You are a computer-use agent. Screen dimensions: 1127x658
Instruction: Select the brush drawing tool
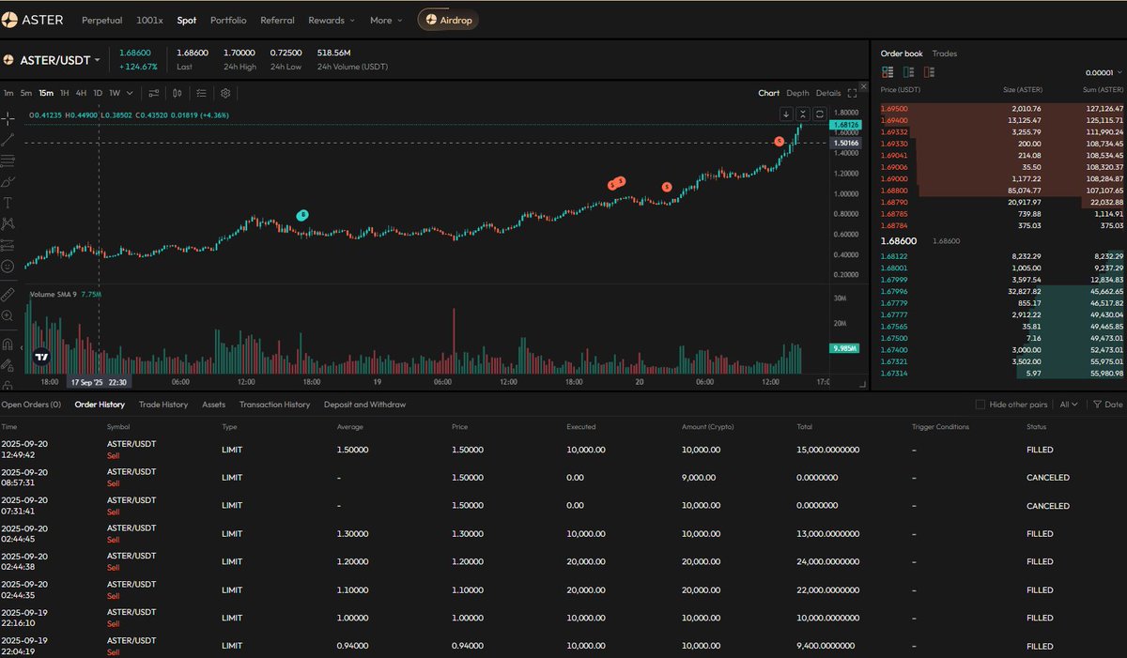tap(8, 181)
